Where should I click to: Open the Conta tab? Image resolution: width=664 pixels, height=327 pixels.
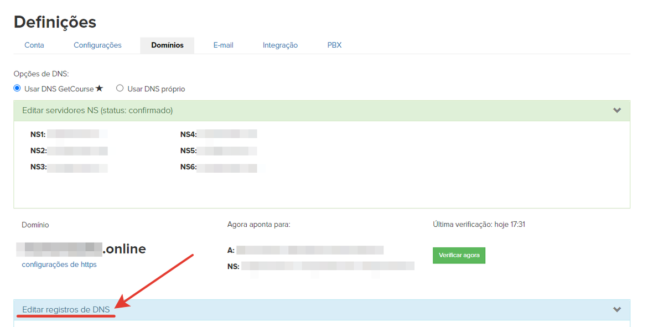[x=34, y=45]
